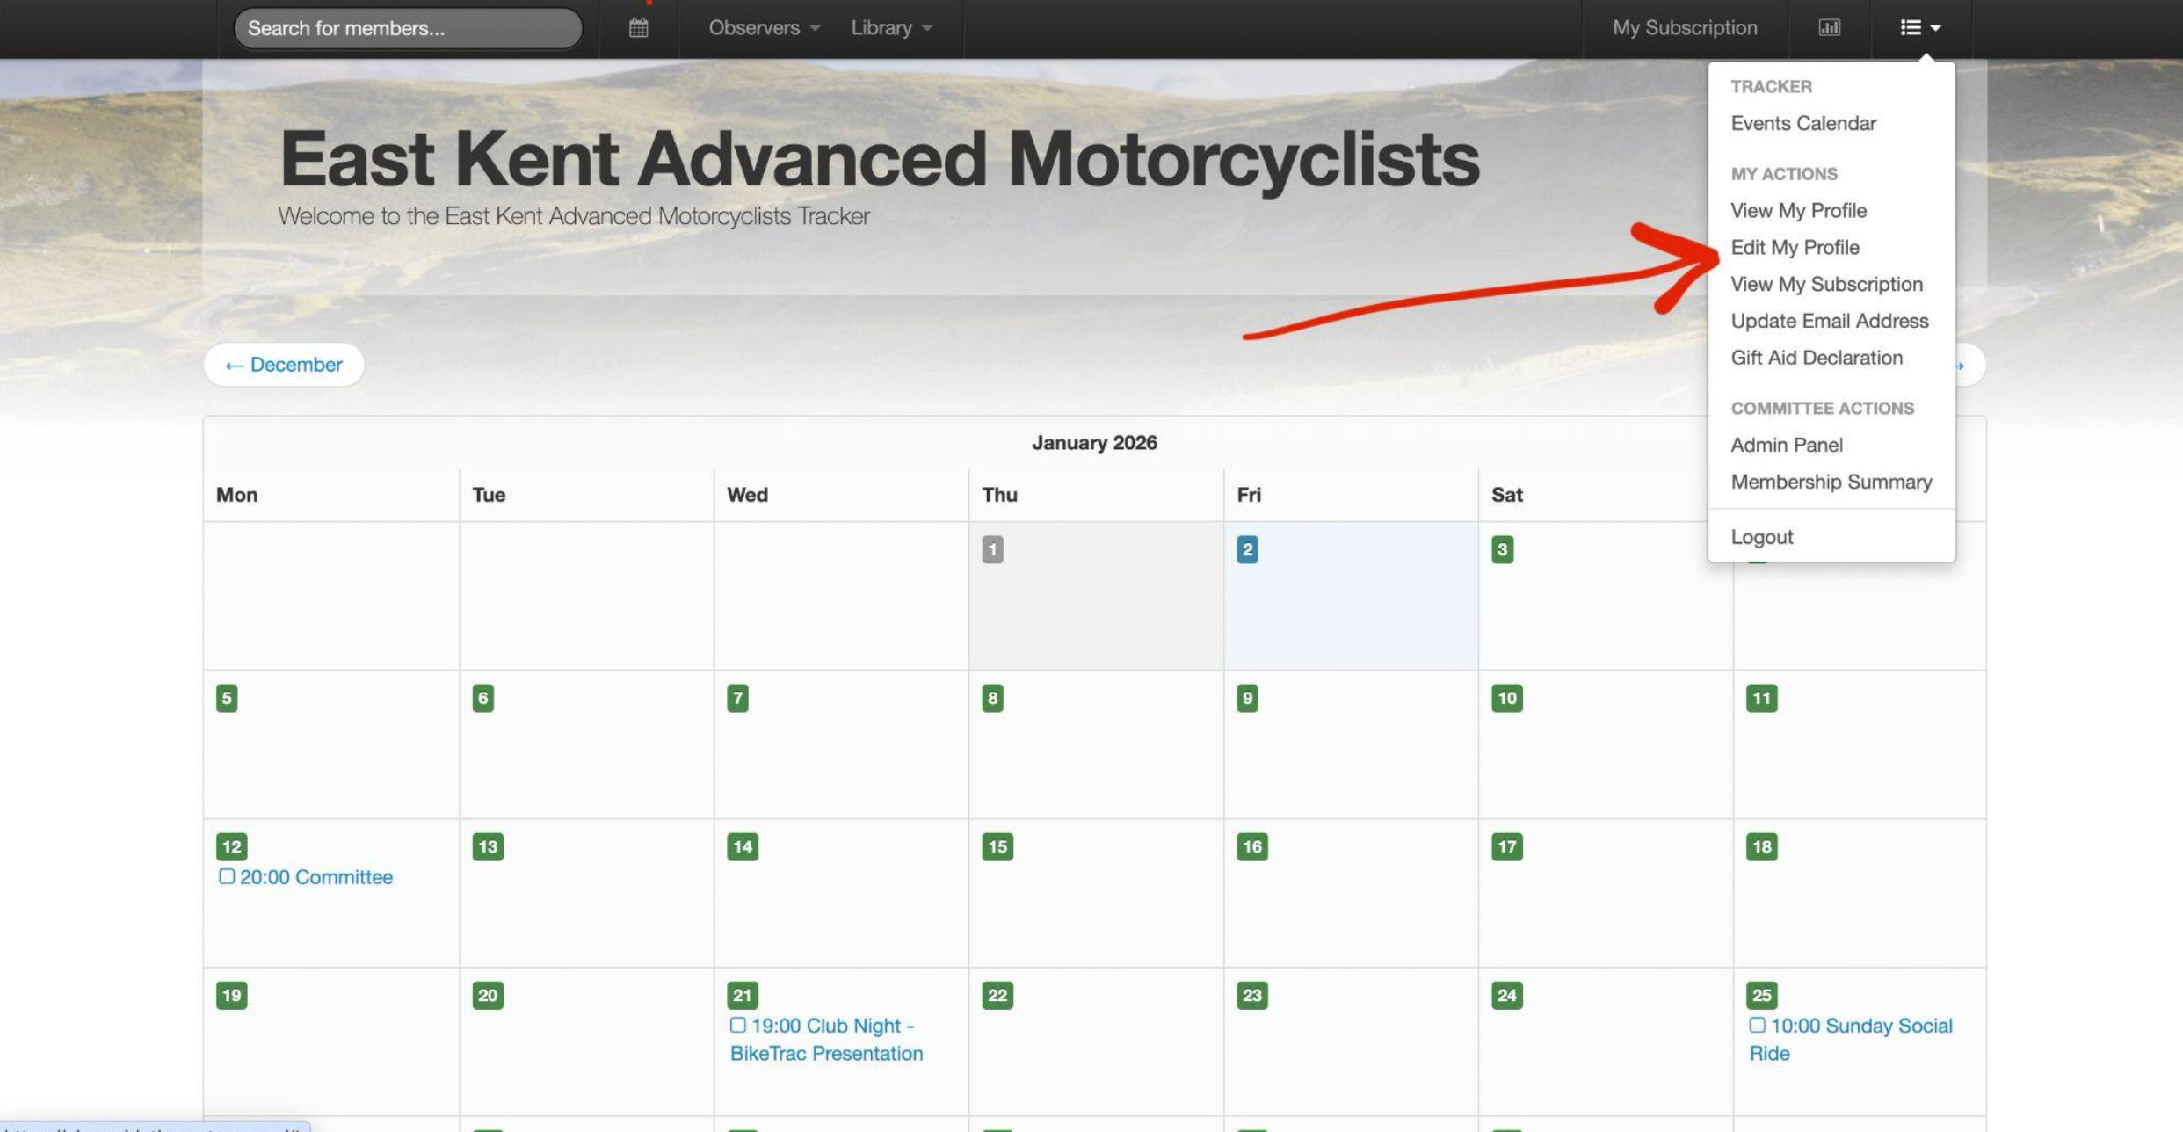Click the green date badge 25
Image resolution: width=2183 pixels, height=1132 pixels.
point(1761,995)
